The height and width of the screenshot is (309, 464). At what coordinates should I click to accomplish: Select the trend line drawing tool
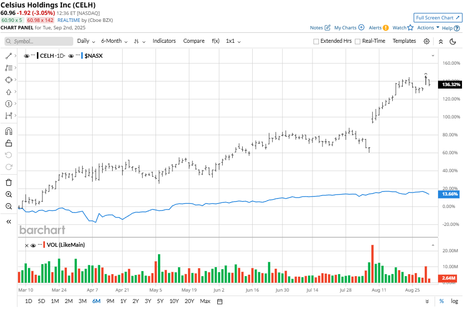pyautogui.click(x=8, y=56)
